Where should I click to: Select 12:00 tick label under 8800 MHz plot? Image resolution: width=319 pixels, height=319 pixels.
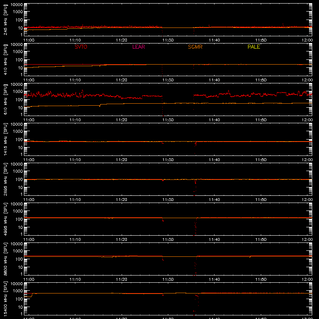coord(307,280)
